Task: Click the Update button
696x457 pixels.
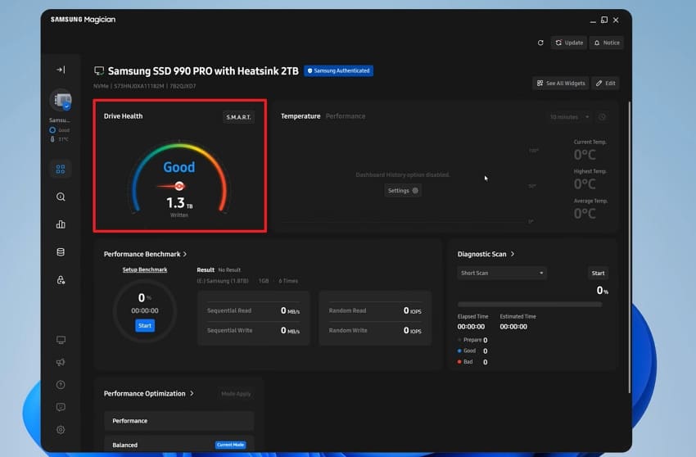Action: click(x=569, y=43)
